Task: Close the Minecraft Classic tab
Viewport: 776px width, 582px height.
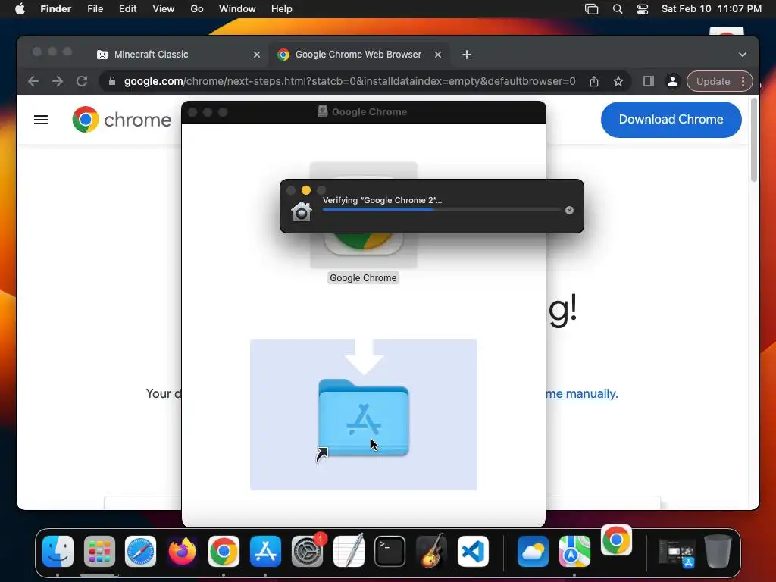Action: click(x=256, y=55)
